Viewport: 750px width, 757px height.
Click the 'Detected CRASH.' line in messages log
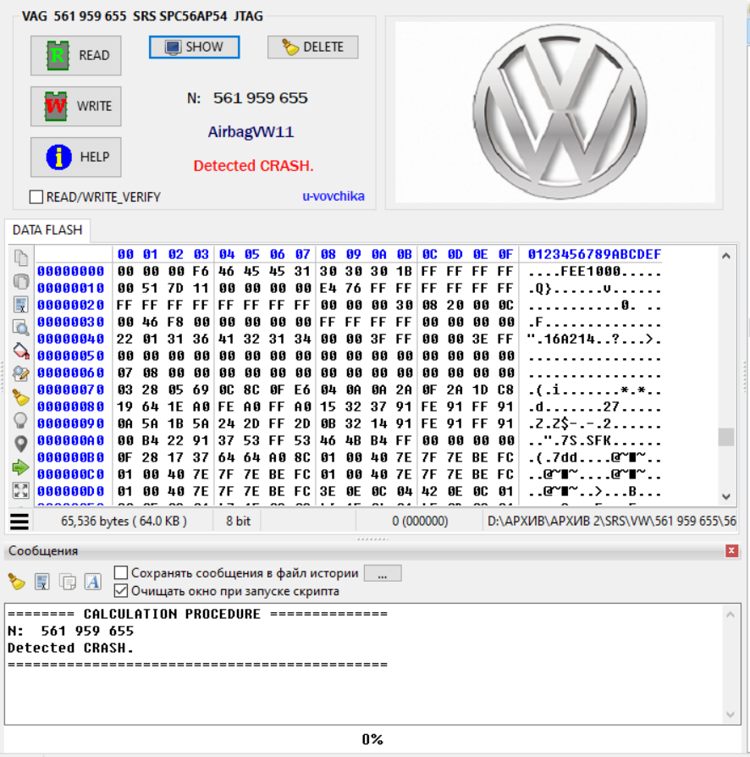tap(70, 648)
